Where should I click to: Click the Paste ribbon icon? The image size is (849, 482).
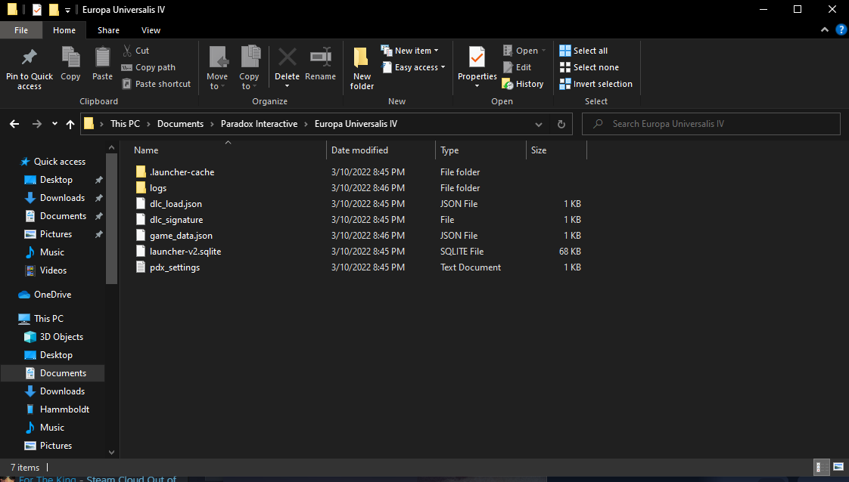[x=102, y=57]
